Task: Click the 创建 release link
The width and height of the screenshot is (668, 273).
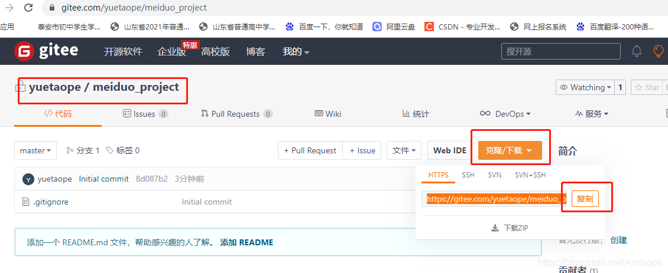Action: coord(618,240)
